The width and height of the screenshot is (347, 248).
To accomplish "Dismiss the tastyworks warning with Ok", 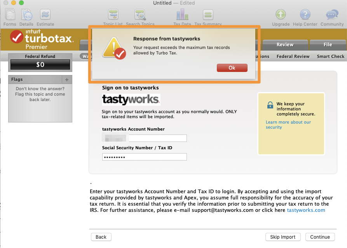I will (x=232, y=67).
